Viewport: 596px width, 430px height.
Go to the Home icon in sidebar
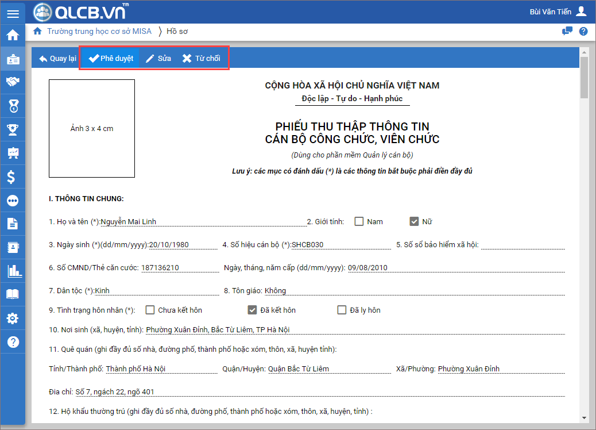pyautogui.click(x=12, y=35)
